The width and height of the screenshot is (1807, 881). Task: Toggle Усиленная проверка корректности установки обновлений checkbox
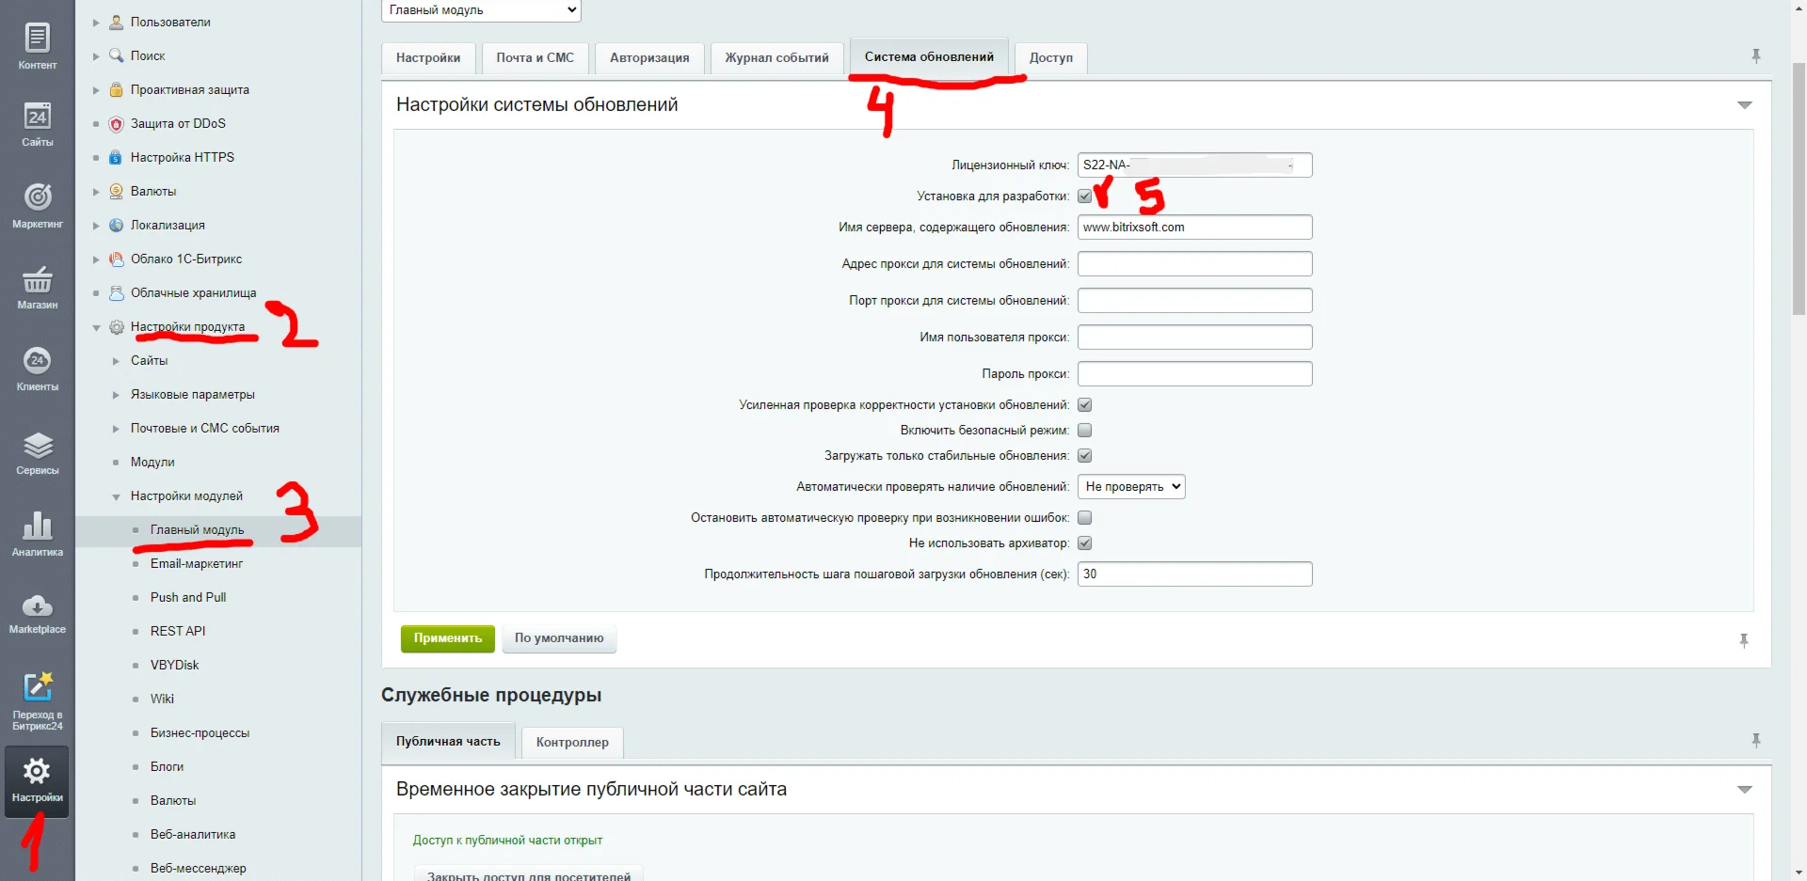tap(1084, 404)
